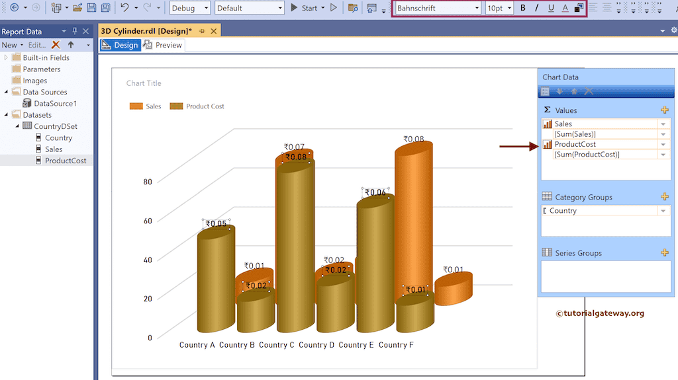The width and height of the screenshot is (678, 380).
Task: Open the font foreground color picker
Action: [565, 8]
